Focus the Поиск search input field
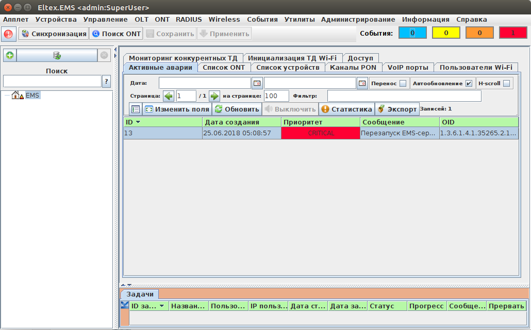The width and height of the screenshot is (531, 330). [53, 82]
